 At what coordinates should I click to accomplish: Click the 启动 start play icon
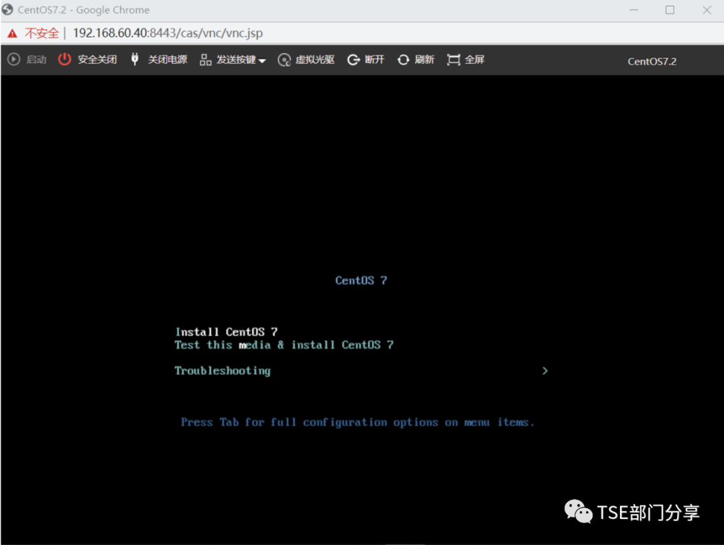pyautogui.click(x=14, y=60)
